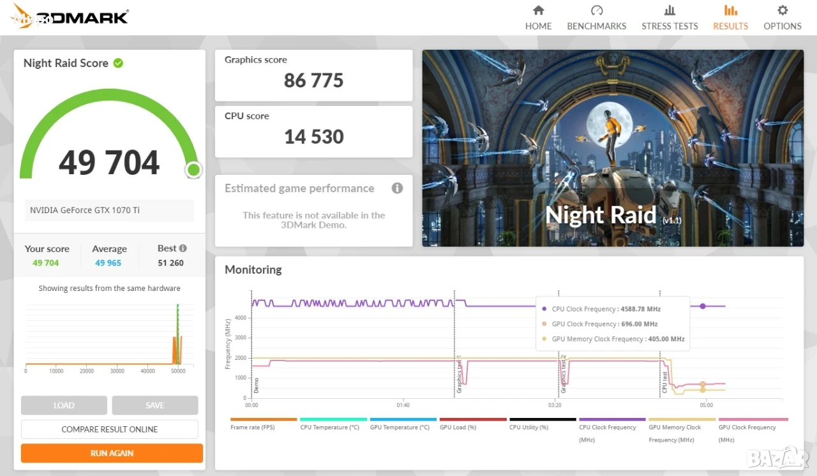The width and height of the screenshot is (817, 476).
Task: Click the info icon beside Best
Action: click(183, 248)
